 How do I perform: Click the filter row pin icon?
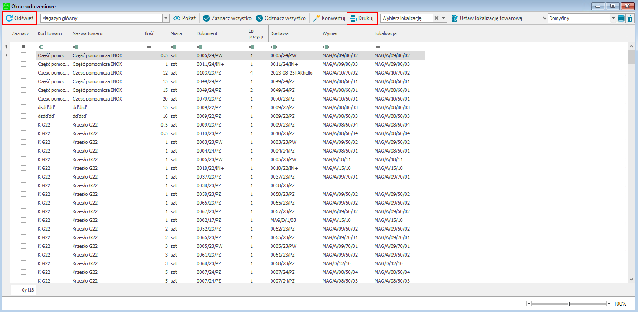point(6,46)
